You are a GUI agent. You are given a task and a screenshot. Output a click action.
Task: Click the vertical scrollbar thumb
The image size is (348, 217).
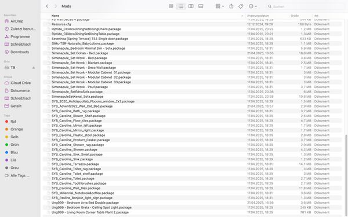(x=346, y=175)
